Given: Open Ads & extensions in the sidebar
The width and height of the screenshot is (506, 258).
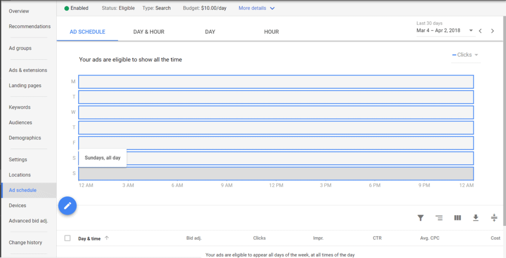Looking at the screenshot, I should 28,70.
